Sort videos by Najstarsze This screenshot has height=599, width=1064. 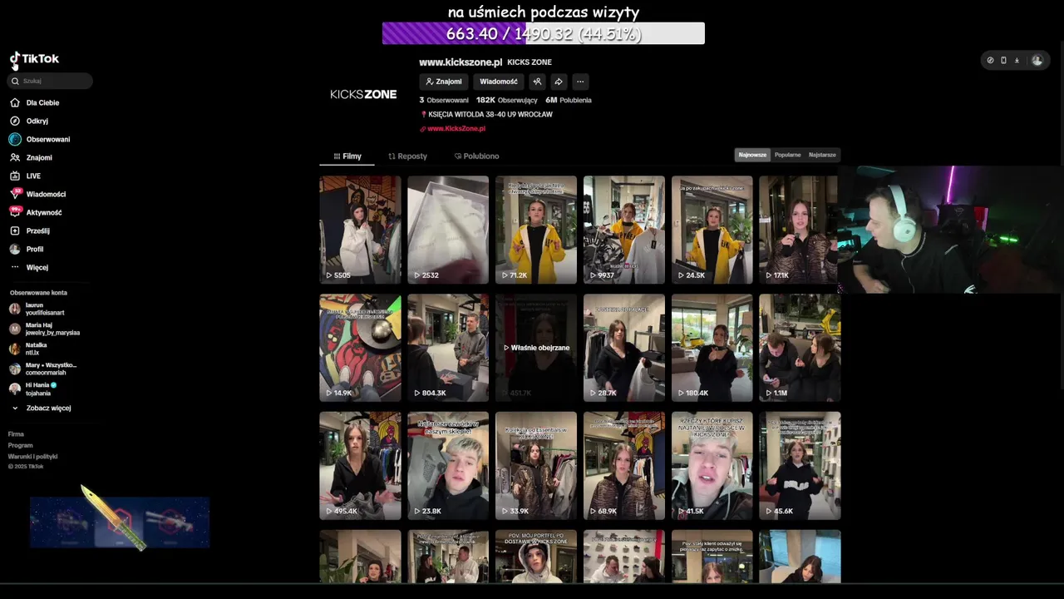[x=822, y=155]
